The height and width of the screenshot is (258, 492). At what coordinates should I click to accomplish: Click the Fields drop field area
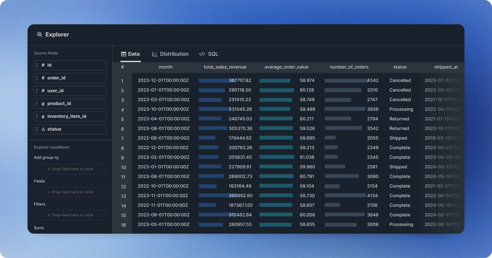pyautogui.click(x=70, y=192)
